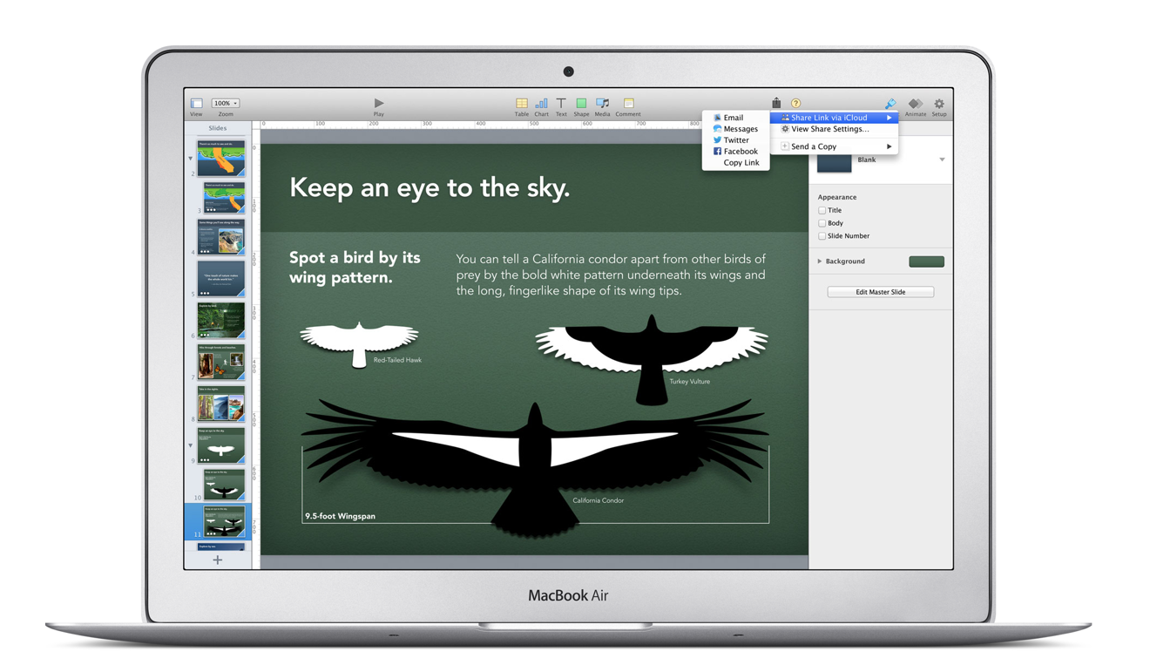
Task: Click the Edit Master Slide button
Action: tap(880, 292)
